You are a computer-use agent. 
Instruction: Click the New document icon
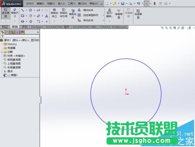click(x=107, y=4)
